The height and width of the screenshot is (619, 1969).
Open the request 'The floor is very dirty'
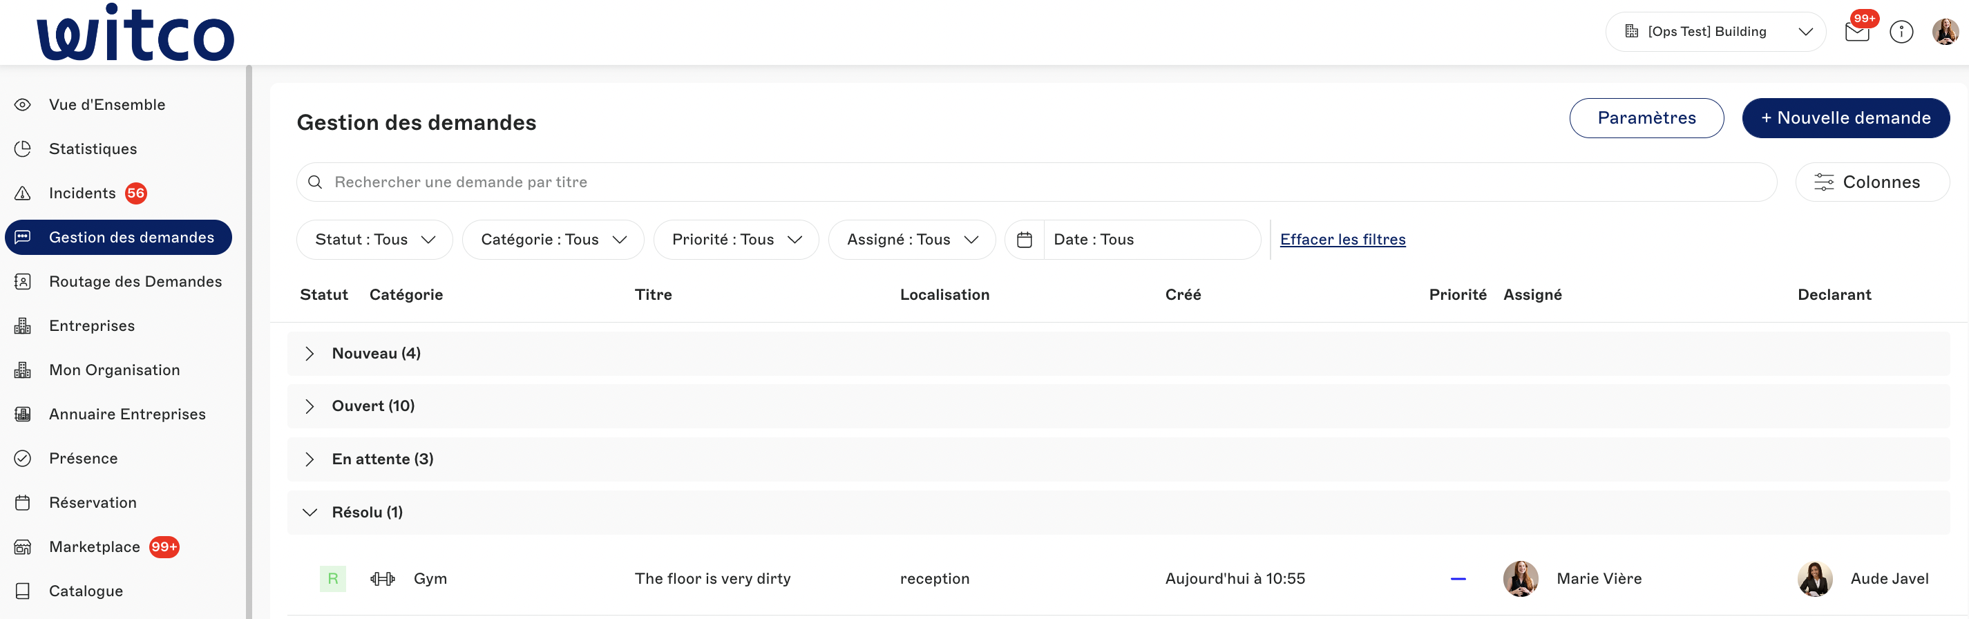[x=712, y=578]
